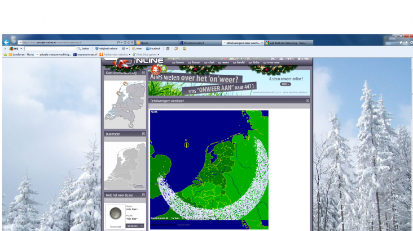Refresh the page with the reload icon
Screen dimensions: 413x231
click(129, 42)
